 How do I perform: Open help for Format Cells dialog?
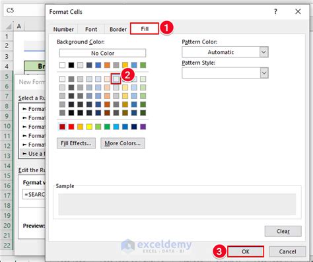275,11
